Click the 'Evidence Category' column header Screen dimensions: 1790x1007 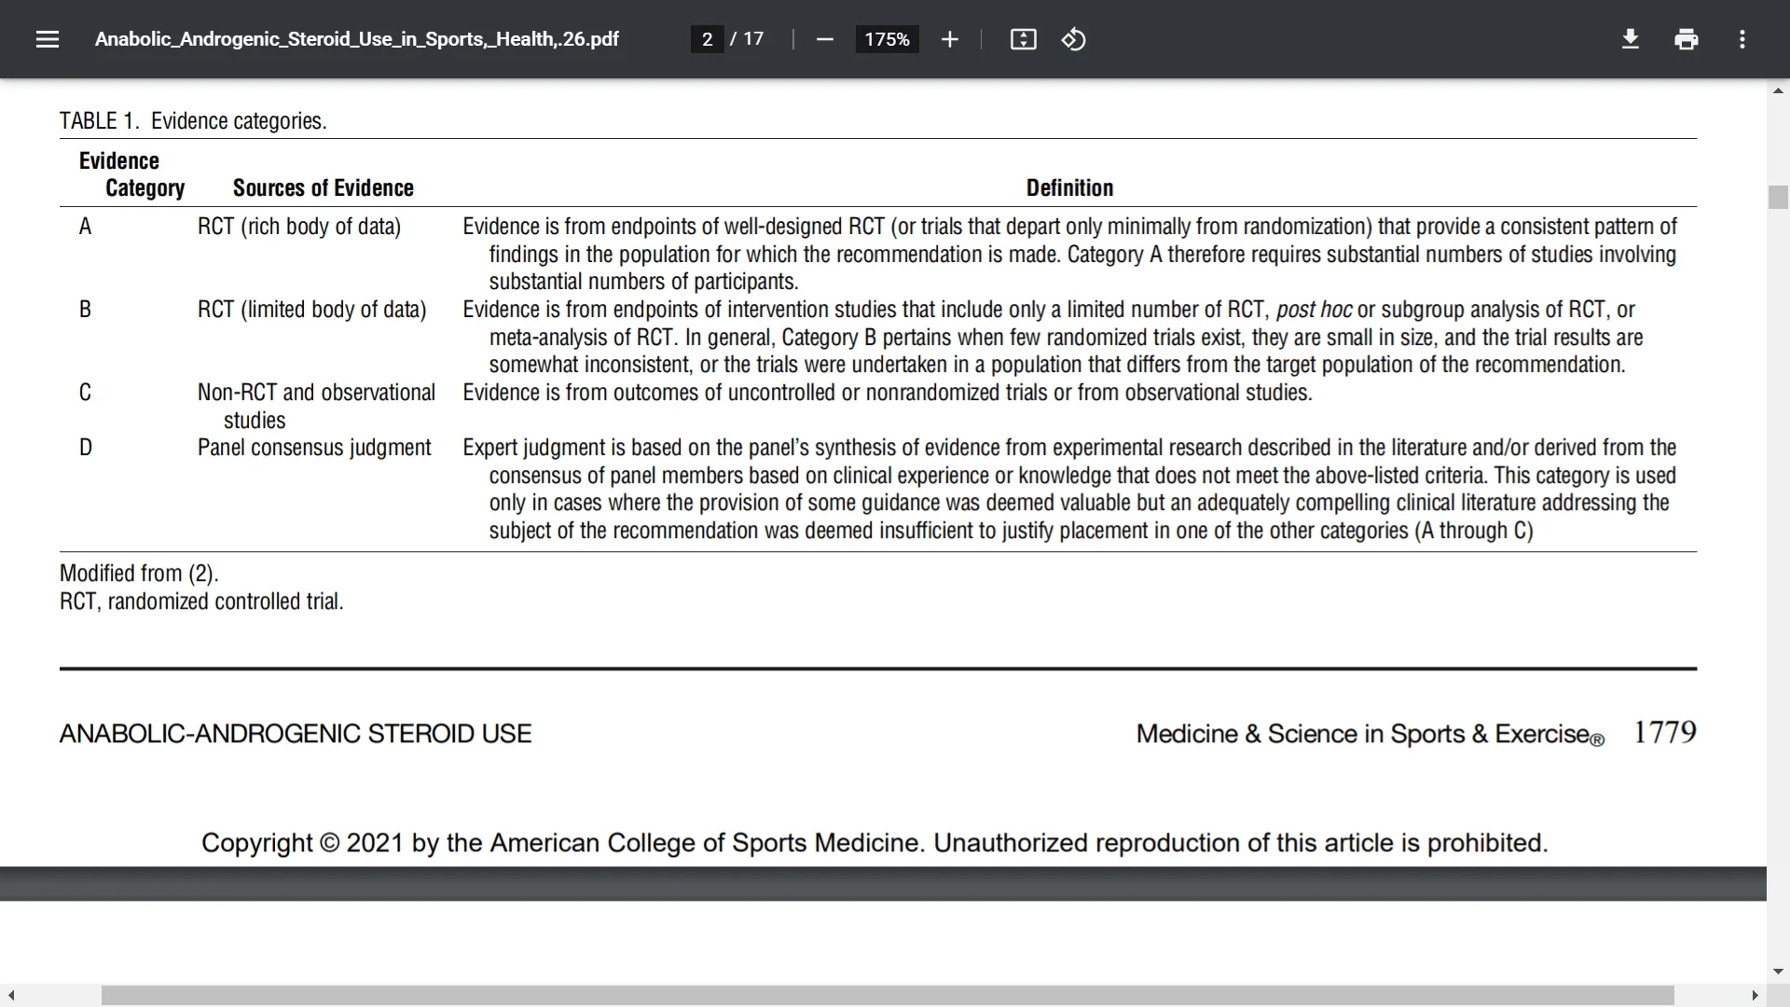(131, 174)
